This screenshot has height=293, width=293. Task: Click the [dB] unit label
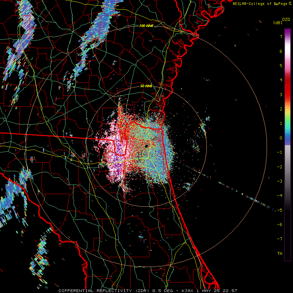click(278, 22)
